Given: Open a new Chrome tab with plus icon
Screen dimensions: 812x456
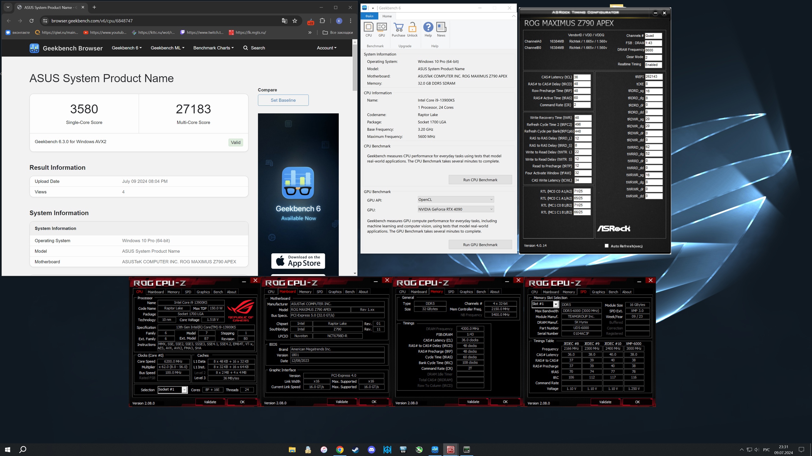Looking at the screenshot, I should point(94,7).
